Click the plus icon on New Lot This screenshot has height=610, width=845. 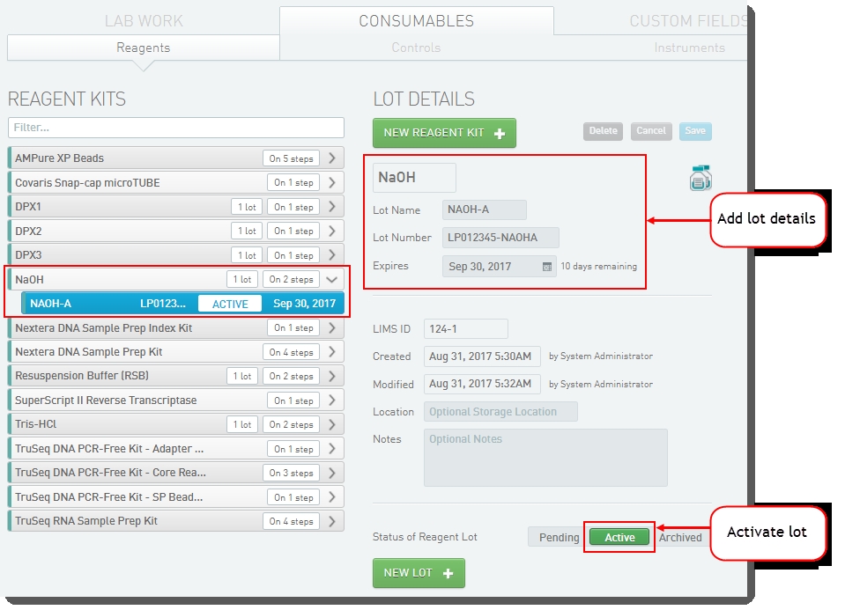pyautogui.click(x=448, y=573)
